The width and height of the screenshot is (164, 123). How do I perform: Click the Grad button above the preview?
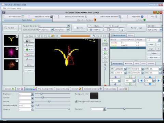55,36
